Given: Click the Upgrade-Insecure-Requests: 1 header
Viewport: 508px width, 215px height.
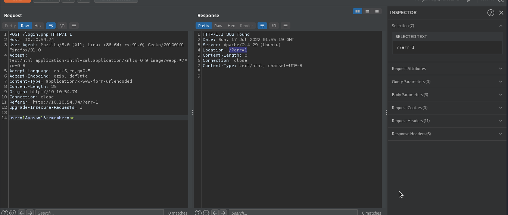Looking at the screenshot, I should tap(46, 107).
